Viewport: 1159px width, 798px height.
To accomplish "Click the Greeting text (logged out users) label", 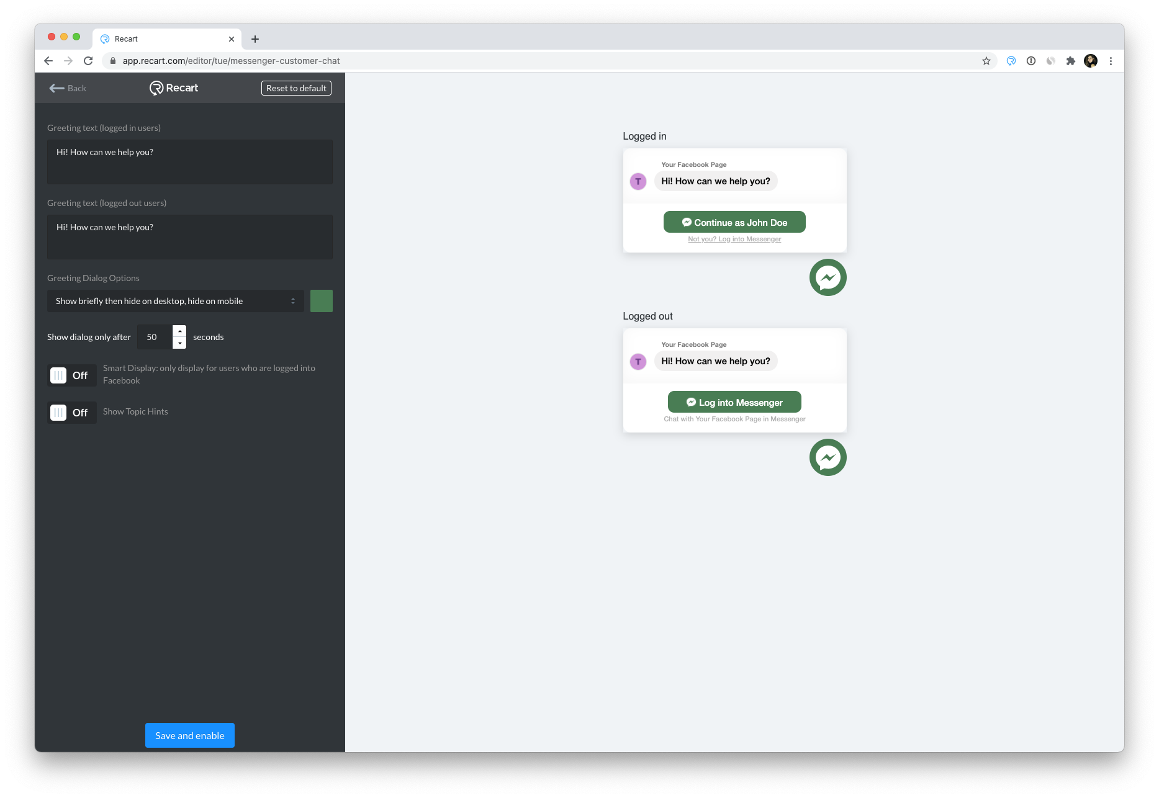I will tap(107, 203).
